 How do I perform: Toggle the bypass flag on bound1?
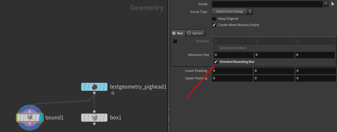tap(19, 118)
